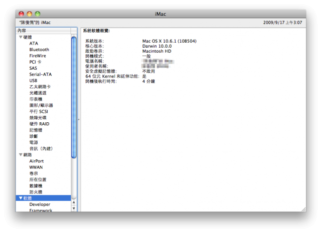Select 平行 SCSI entry
Image resolution: width=321 pixels, height=233 pixels.
(x=39, y=111)
